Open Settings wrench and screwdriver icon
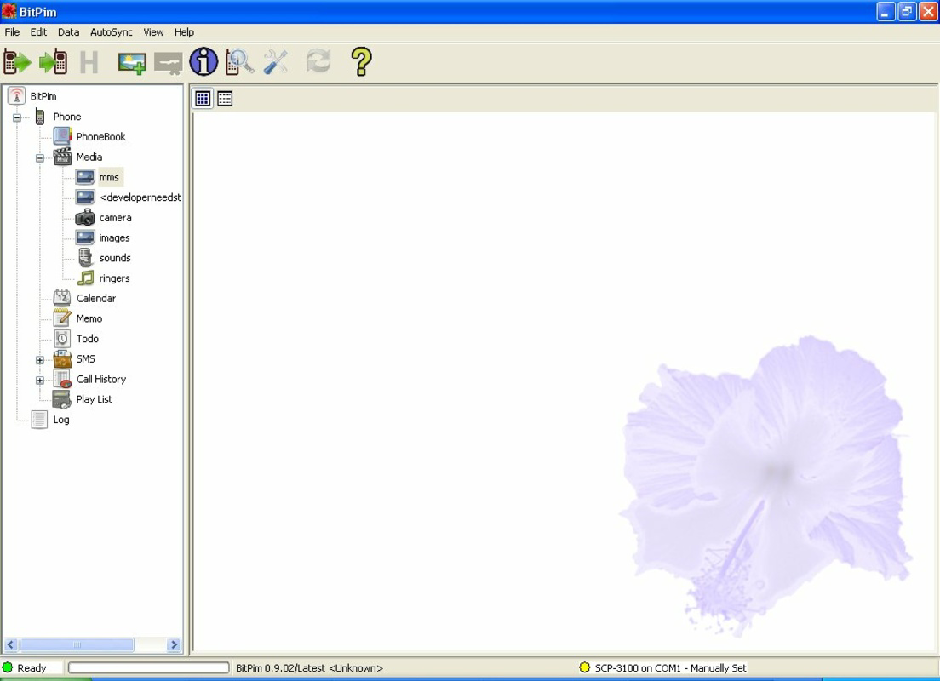This screenshot has width=940, height=681. click(x=276, y=62)
